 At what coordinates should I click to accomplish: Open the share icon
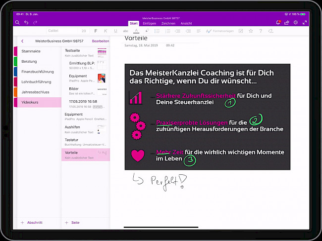pyautogui.click(x=287, y=23)
